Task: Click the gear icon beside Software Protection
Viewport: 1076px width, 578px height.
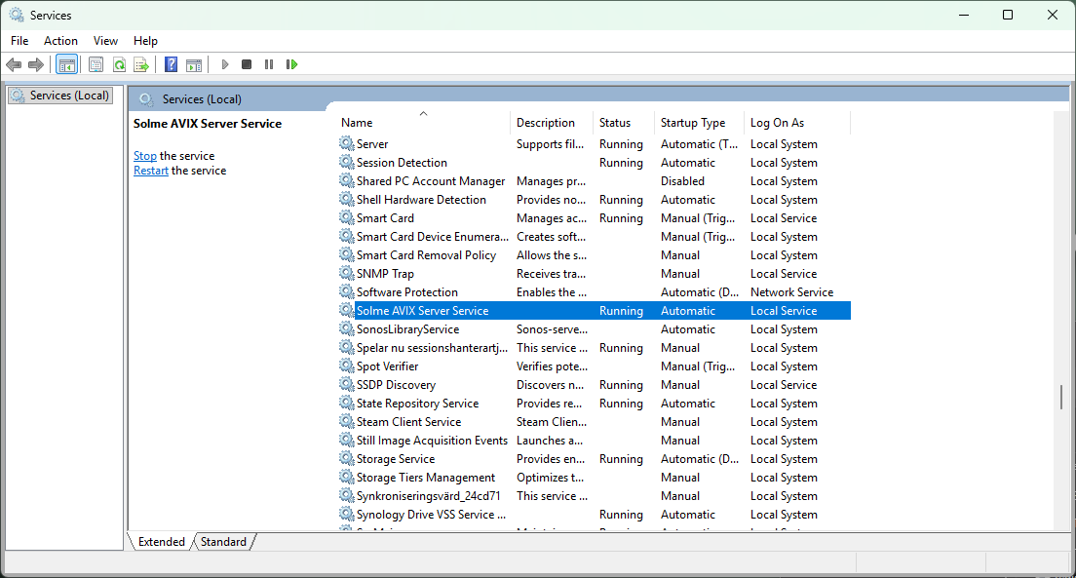Action: click(347, 291)
